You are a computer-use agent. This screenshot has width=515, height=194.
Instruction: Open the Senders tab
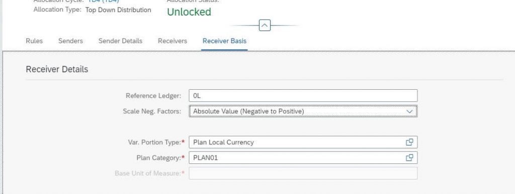tap(70, 41)
